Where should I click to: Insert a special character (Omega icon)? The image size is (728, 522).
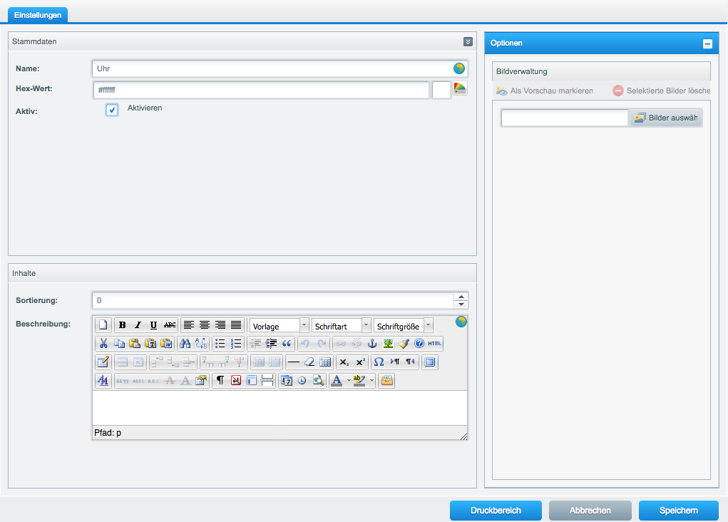(x=379, y=362)
